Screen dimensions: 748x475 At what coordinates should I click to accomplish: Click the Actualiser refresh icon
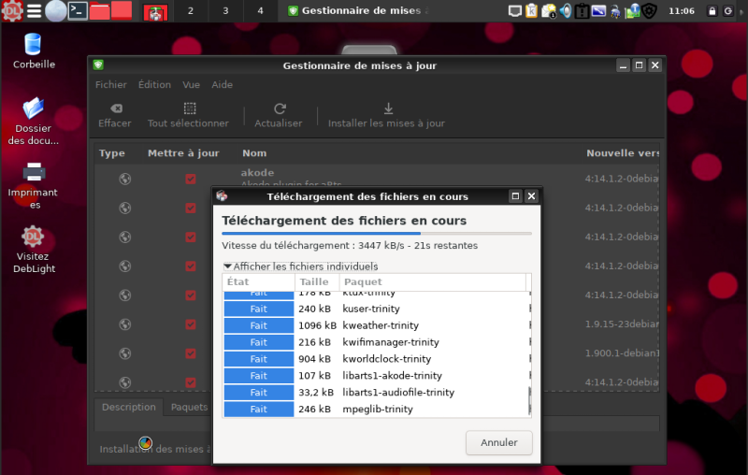coord(279,108)
